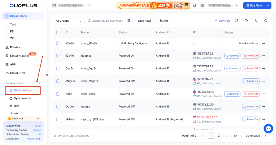Check the box for snap_MugCa row
Image resolution: width=276 pixels, height=145 pixels.
pos(58,81)
